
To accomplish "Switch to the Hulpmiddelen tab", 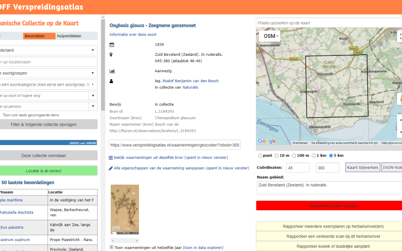I will [x=69, y=36].
